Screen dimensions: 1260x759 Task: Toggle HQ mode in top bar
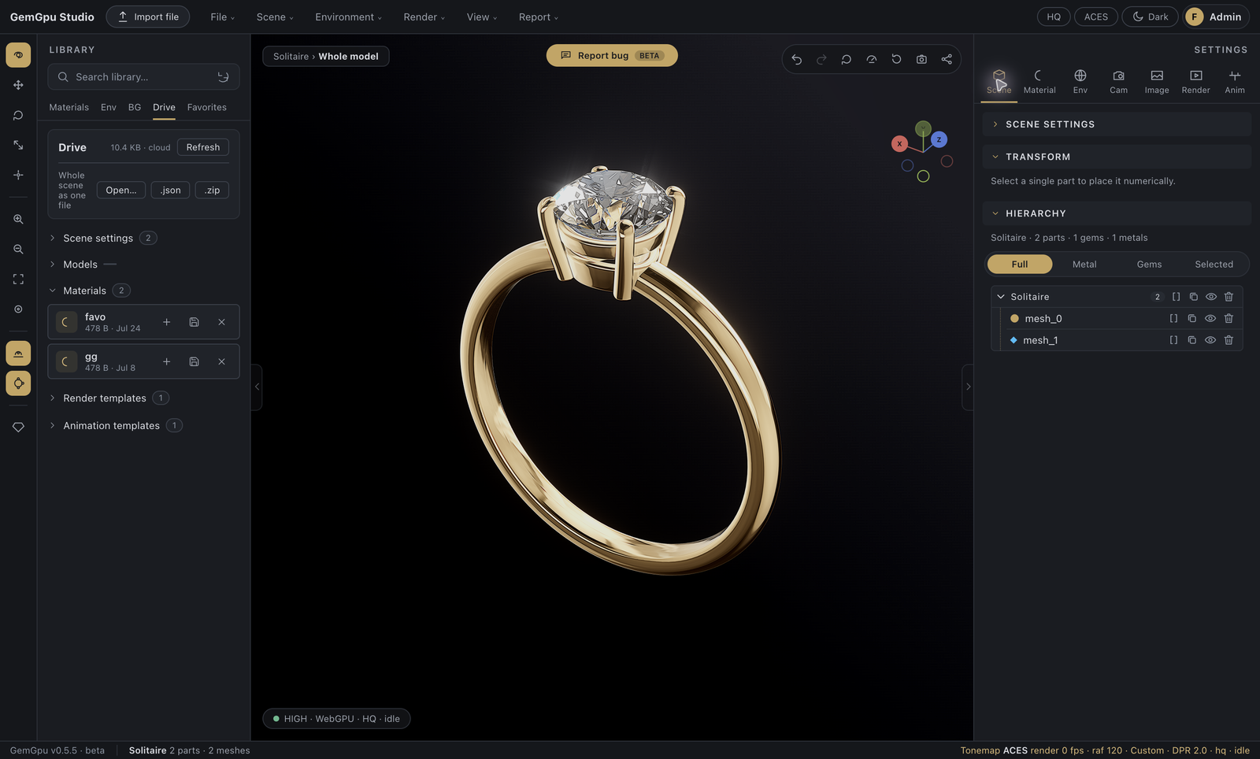click(1054, 17)
